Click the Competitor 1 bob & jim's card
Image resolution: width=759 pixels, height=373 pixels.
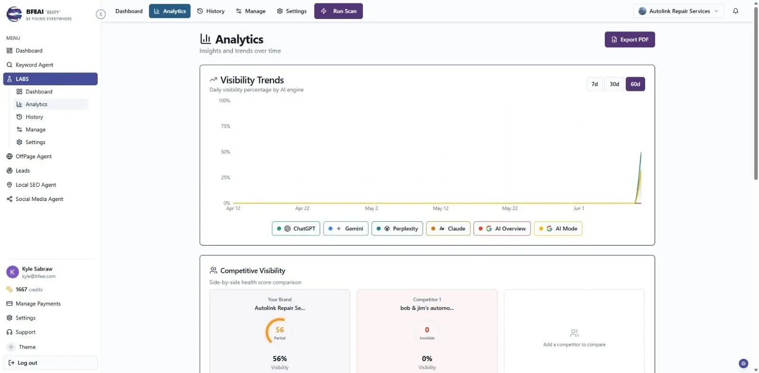tap(427, 331)
